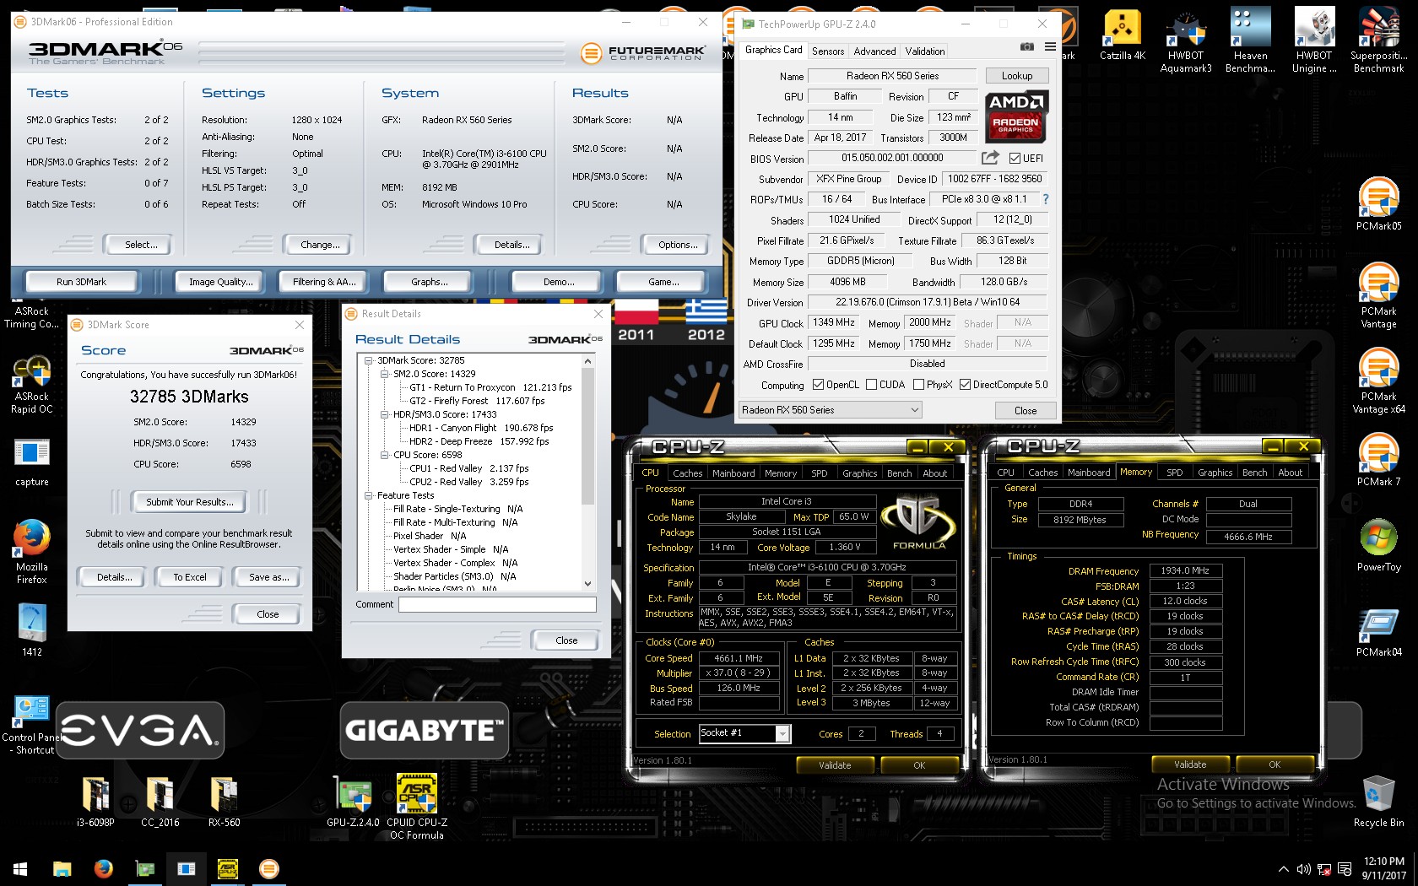Click Run 3DMark button
This screenshot has width=1418, height=886.
point(81,282)
